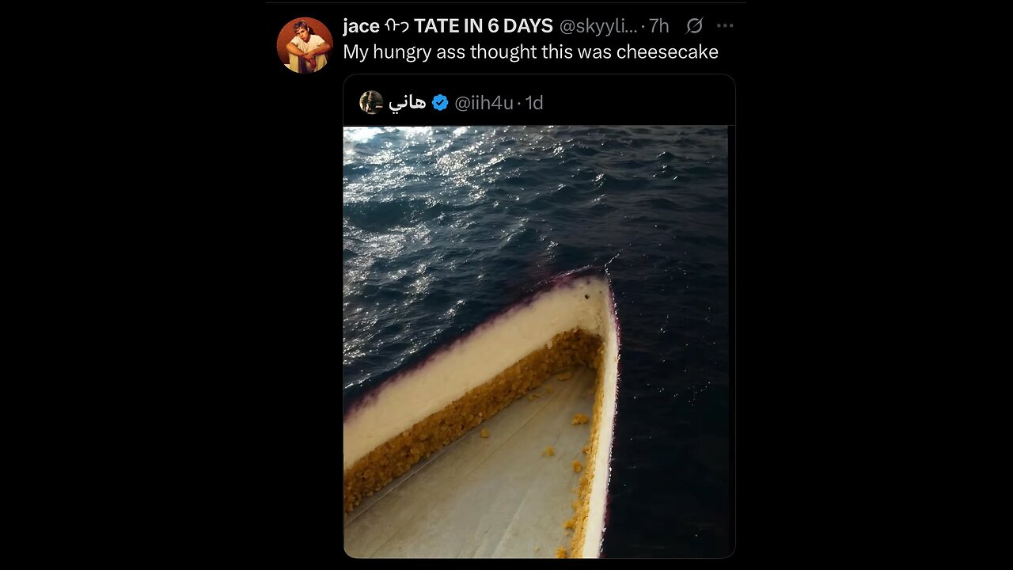Open the @iih4u handle
Viewport: 1013px width, 570px height.
[484, 102]
